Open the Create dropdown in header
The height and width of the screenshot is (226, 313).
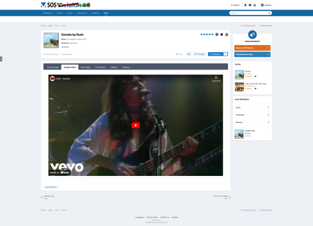tap(235, 5)
